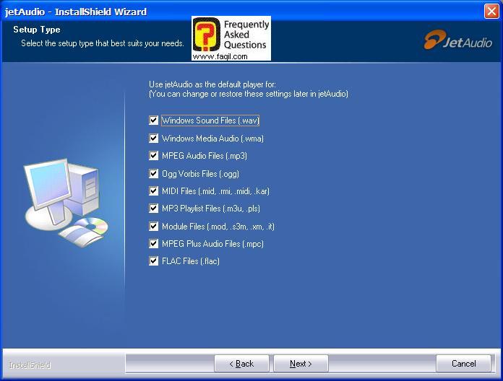Image resolution: width=503 pixels, height=381 pixels.
Task: Toggle the Windows Media Audio (.wma) checkbox
Action: tap(153, 139)
